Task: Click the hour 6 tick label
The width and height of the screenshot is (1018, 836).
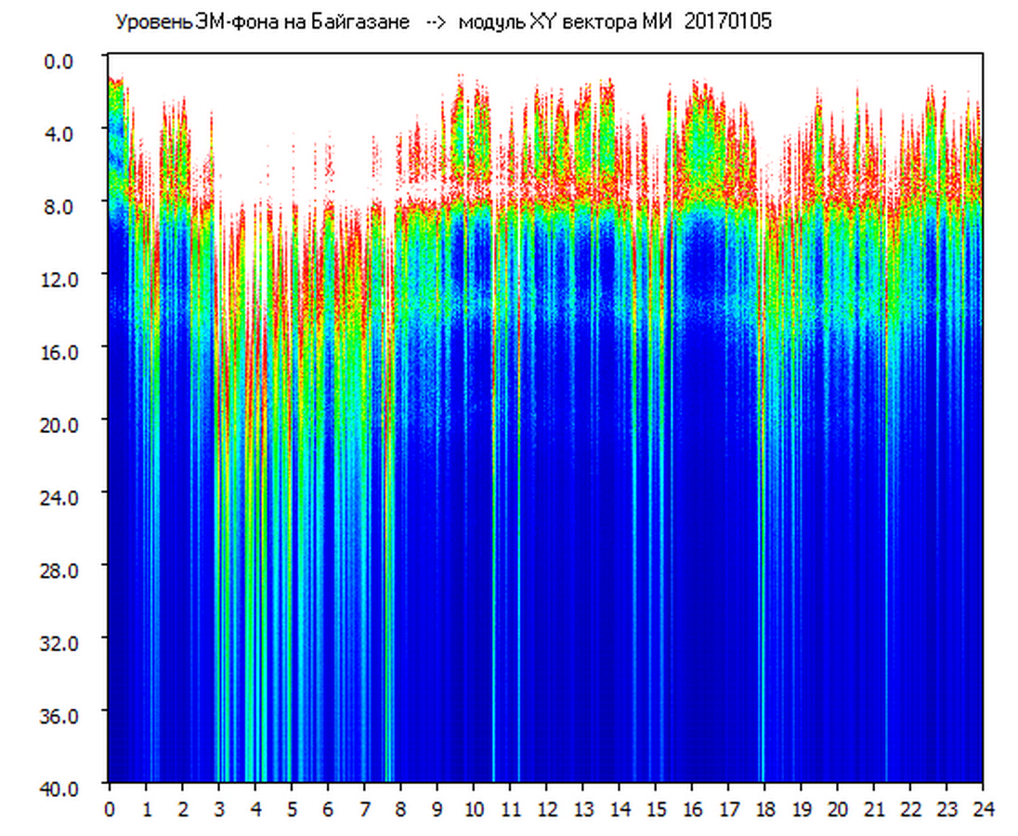Action: (x=328, y=808)
